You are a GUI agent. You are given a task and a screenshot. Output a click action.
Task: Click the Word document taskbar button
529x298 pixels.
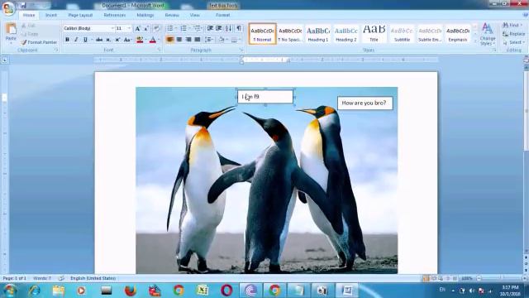[x=346, y=291]
